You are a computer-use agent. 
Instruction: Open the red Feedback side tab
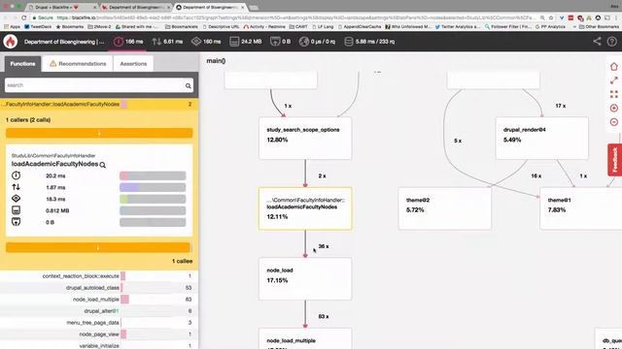coord(615,160)
